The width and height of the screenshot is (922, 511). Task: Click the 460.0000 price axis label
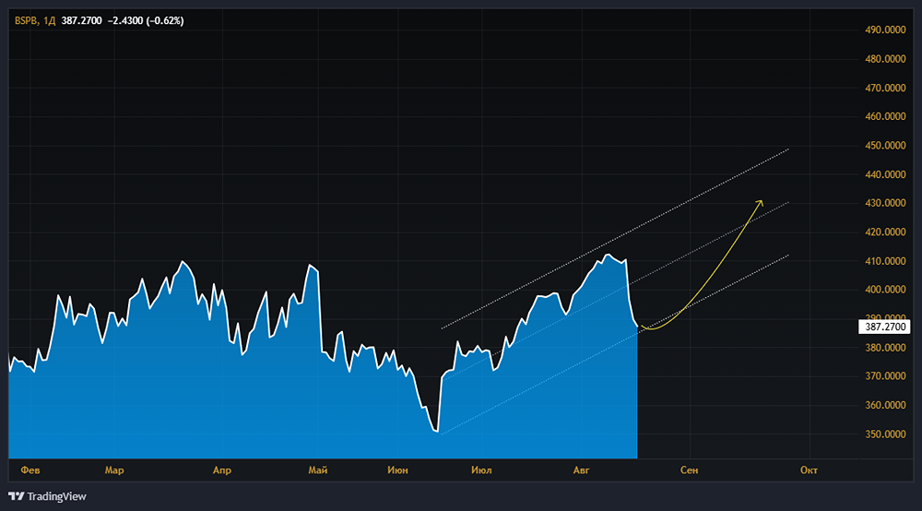885,116
